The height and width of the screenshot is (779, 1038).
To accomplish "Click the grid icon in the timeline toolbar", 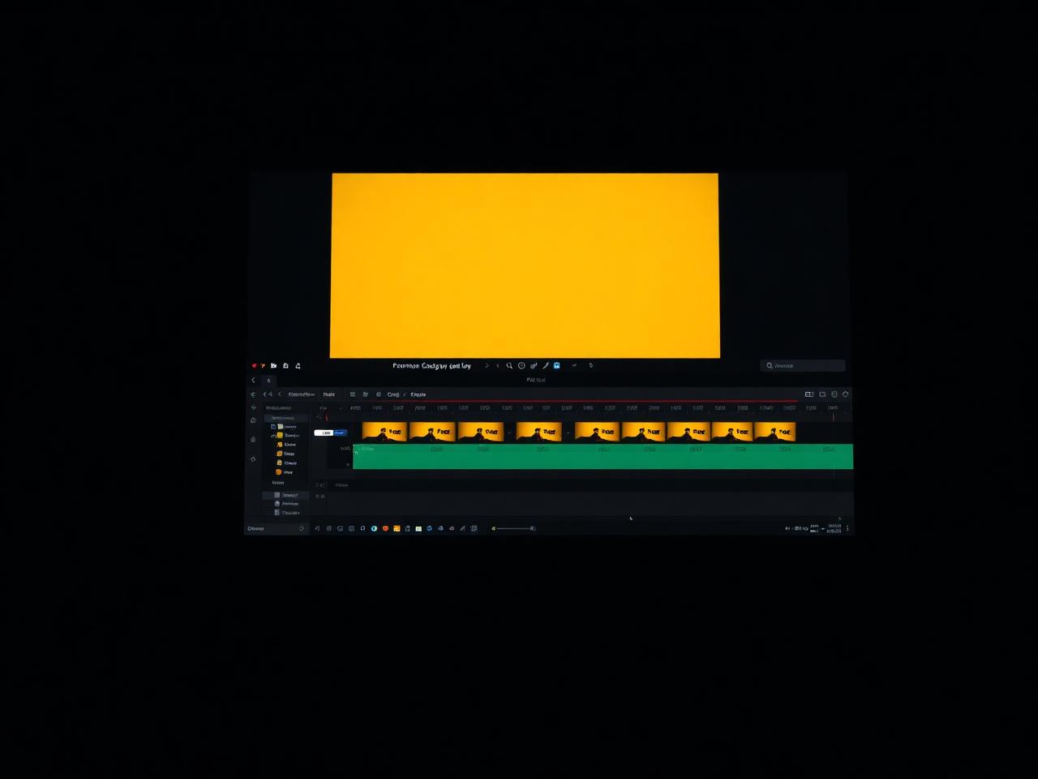I will click(353, 394).
